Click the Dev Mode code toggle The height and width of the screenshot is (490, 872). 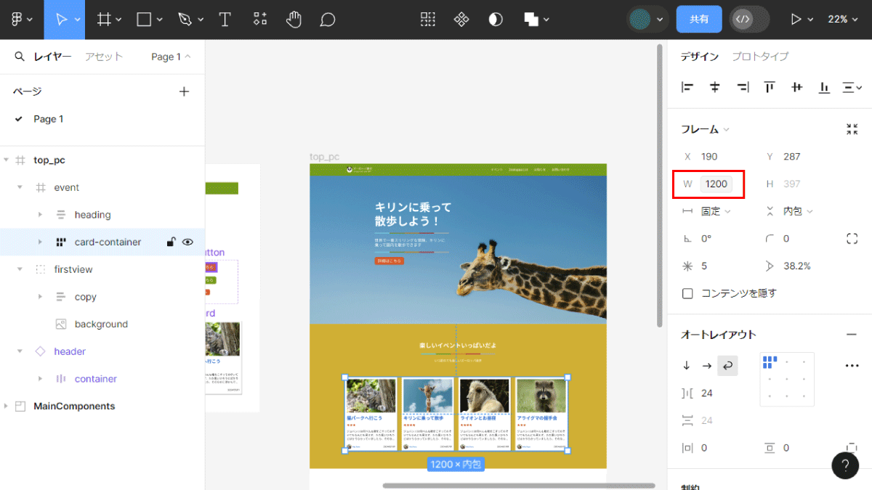[743, 20]
